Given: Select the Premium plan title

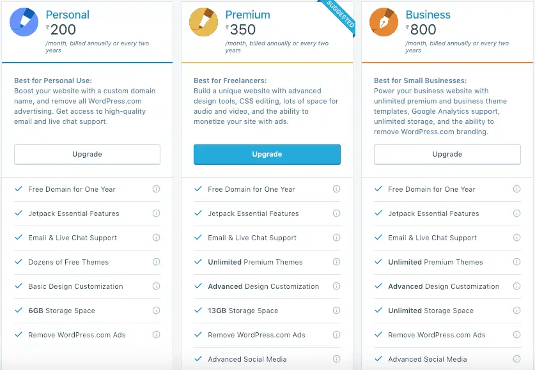Looking at the screenshot, I should [x=248, y=15].
